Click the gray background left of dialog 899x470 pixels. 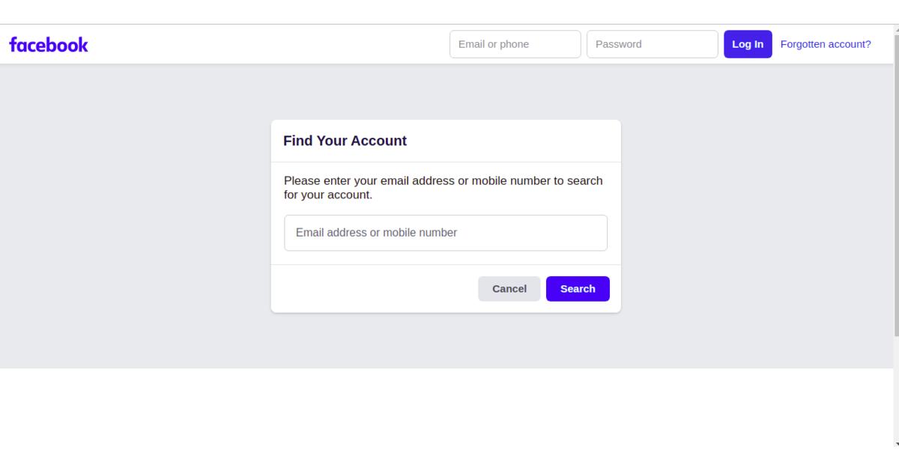(x=135, y=217)
